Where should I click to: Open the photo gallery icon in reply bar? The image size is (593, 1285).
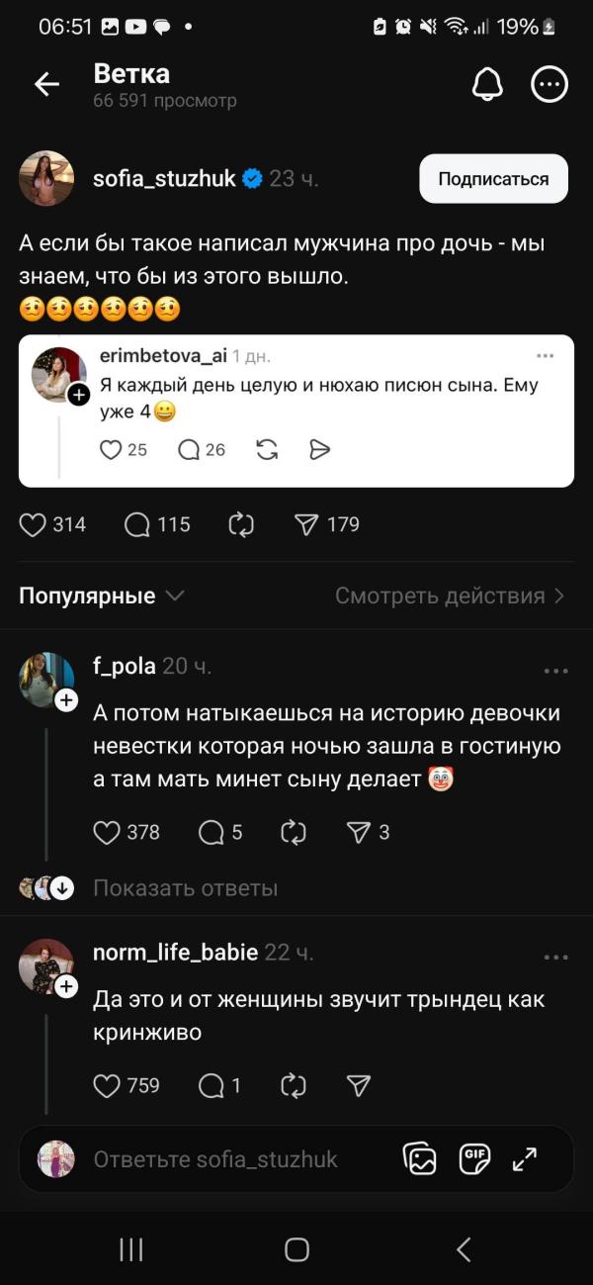420,1158
